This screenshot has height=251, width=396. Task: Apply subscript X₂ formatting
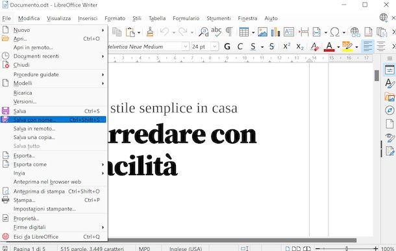(x=300, y=47)
